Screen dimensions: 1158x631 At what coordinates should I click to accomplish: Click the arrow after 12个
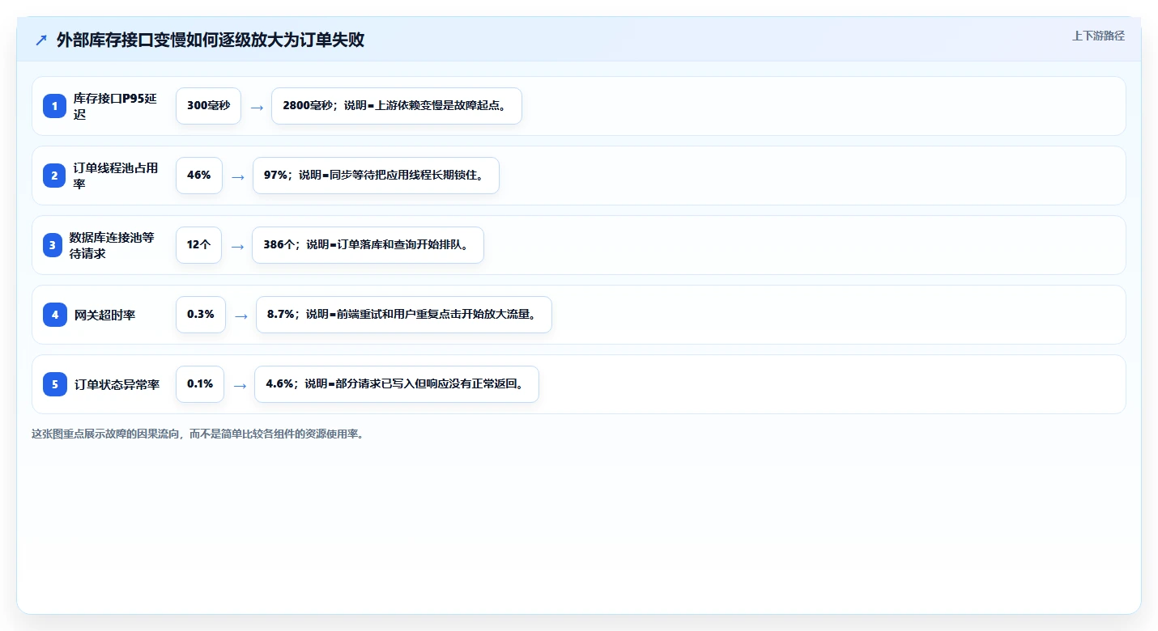236,246
